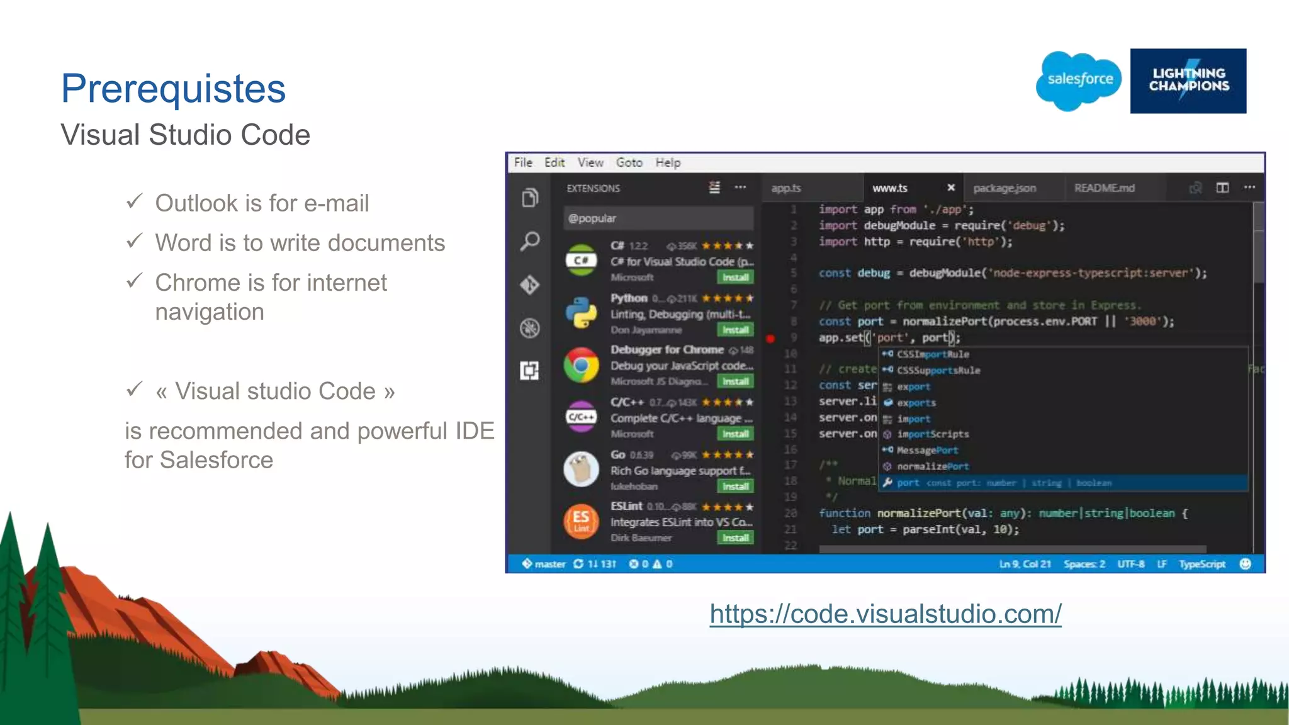Install the Go extension
The image size is (1289, 725).
735,486
